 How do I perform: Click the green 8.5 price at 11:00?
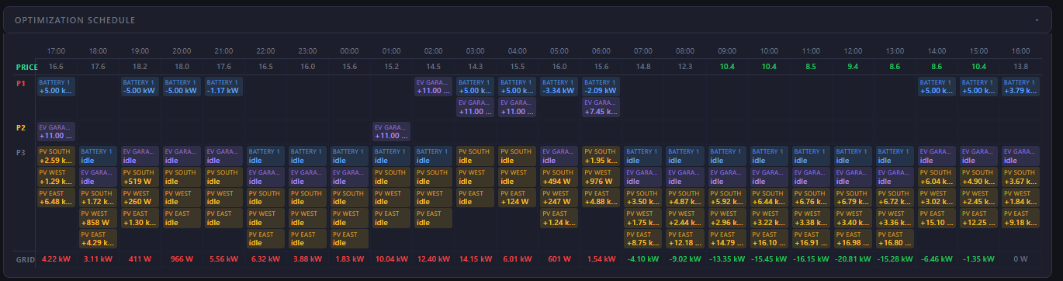point(811,67)
